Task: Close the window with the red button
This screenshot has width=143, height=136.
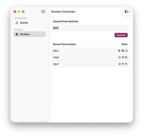Action: point(15,12)
